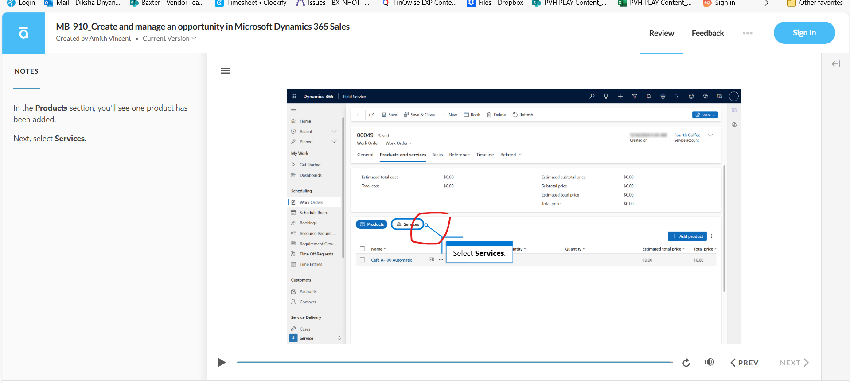The height and width of the screenshot is (383, 850).
Task: Open Other favorites folder in bookmarks bar
Action: [x=815, y=3]
